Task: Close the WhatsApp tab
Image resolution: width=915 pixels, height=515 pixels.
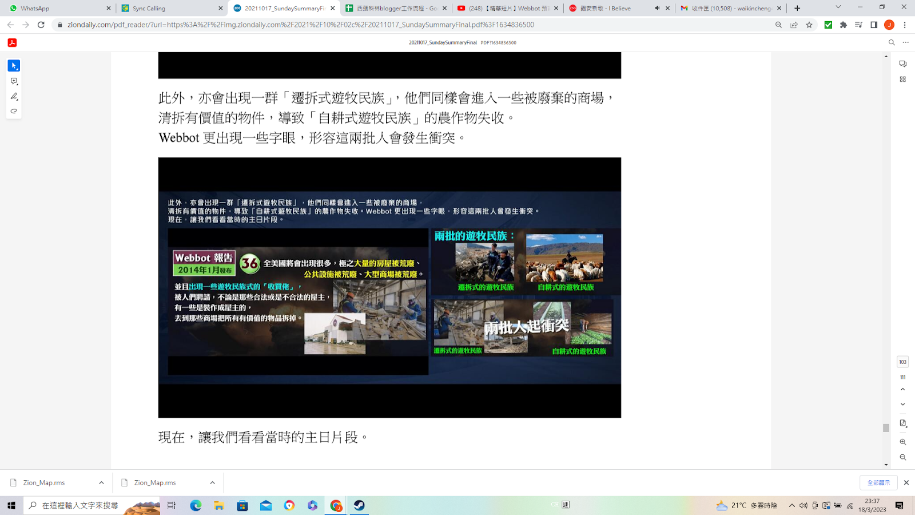Action: [108, 8]
